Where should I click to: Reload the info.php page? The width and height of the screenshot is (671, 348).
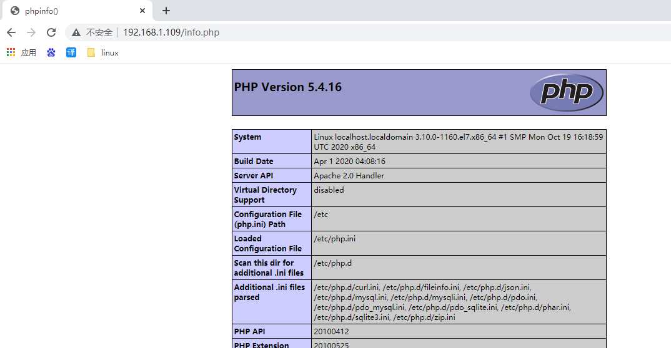(51, 32)
